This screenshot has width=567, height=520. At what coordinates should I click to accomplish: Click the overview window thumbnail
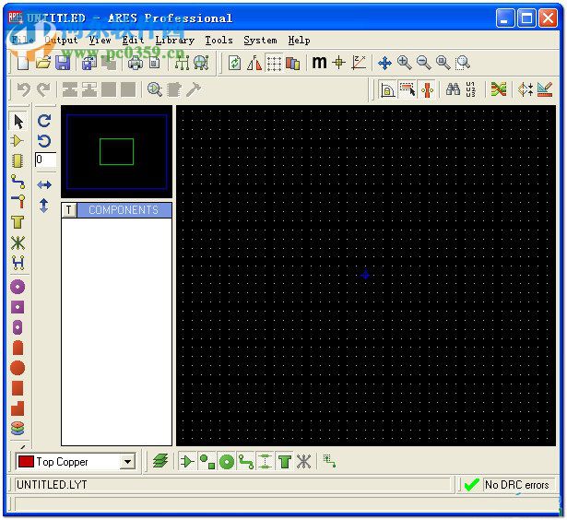click(x=116, y=151)
